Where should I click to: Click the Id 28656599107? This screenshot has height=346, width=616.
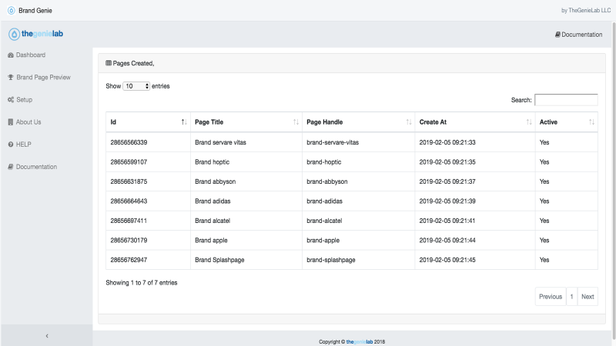click(x=129, y=162)
